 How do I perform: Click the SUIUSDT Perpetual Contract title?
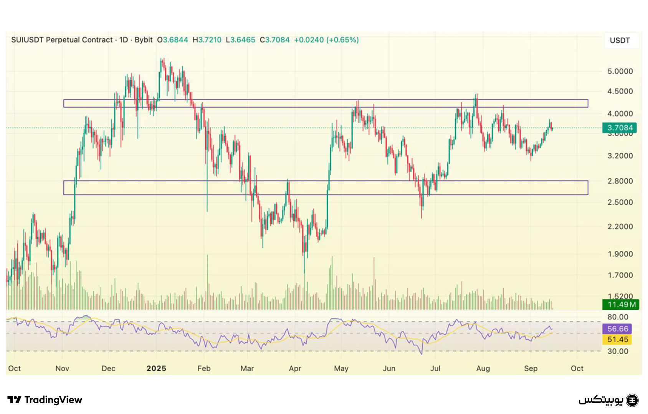62,40
